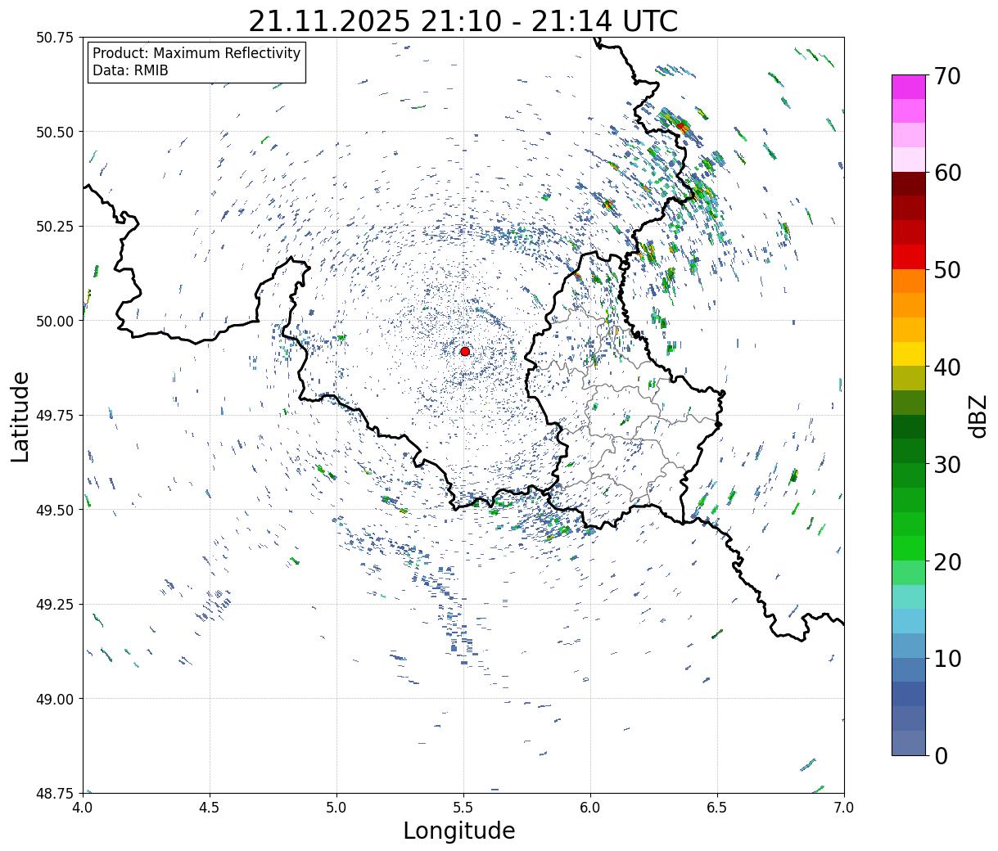
Task: Click the "Data: RMIB" label
Action: (x=130, y=70)
